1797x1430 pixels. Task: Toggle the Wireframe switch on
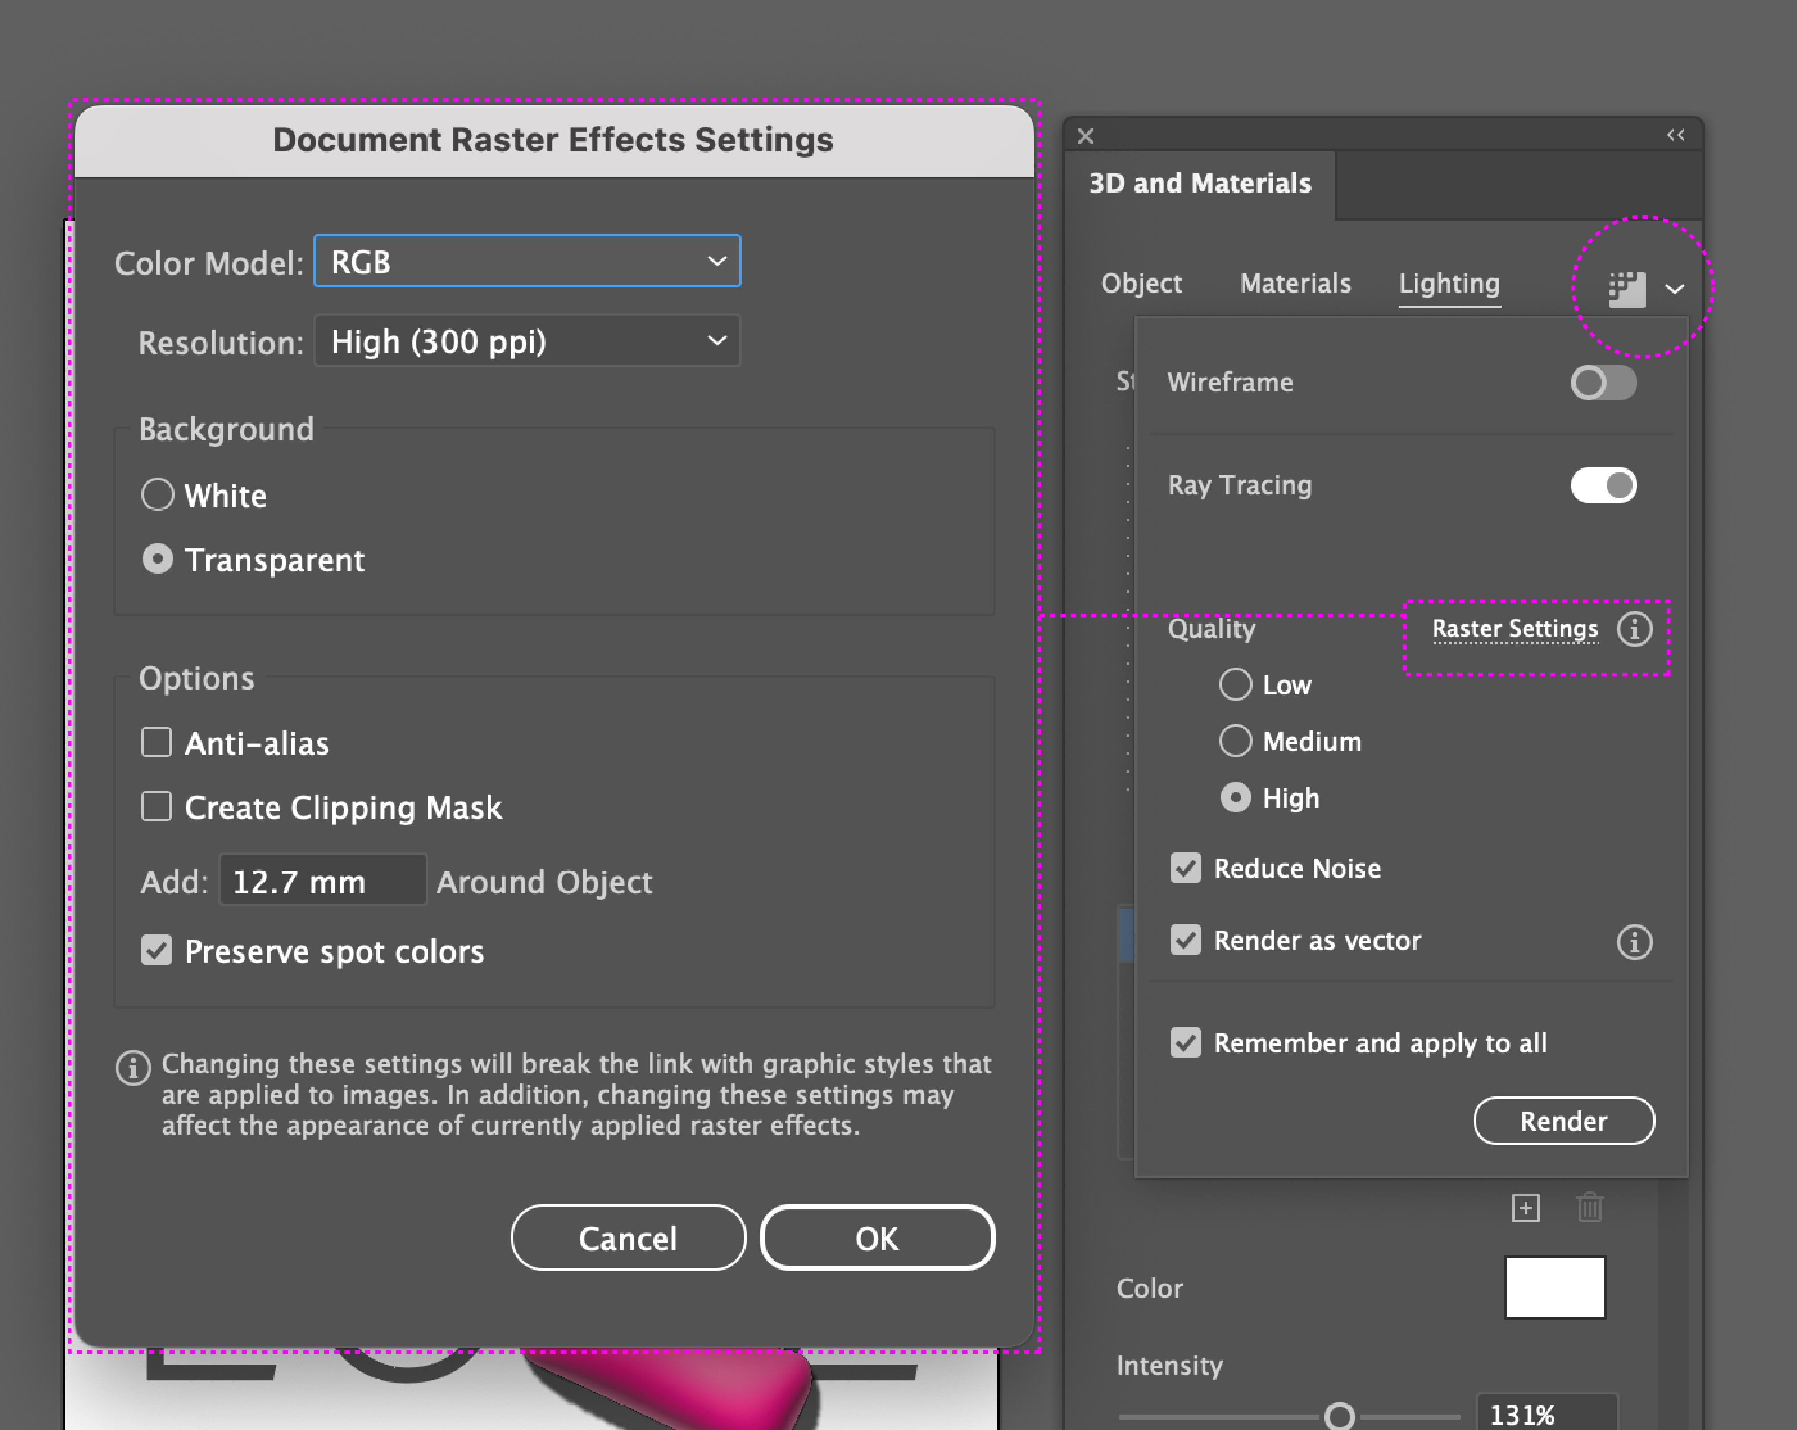click(1603, 383)
